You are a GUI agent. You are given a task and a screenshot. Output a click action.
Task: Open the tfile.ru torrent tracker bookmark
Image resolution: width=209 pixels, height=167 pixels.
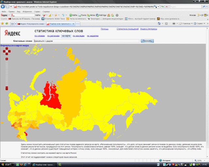tap(140, 19)
